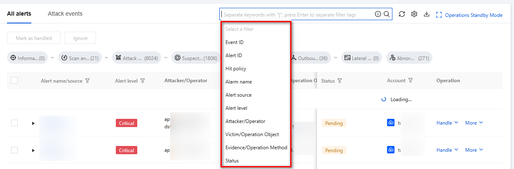Expand the first alert row arrow

pos(33,123)
